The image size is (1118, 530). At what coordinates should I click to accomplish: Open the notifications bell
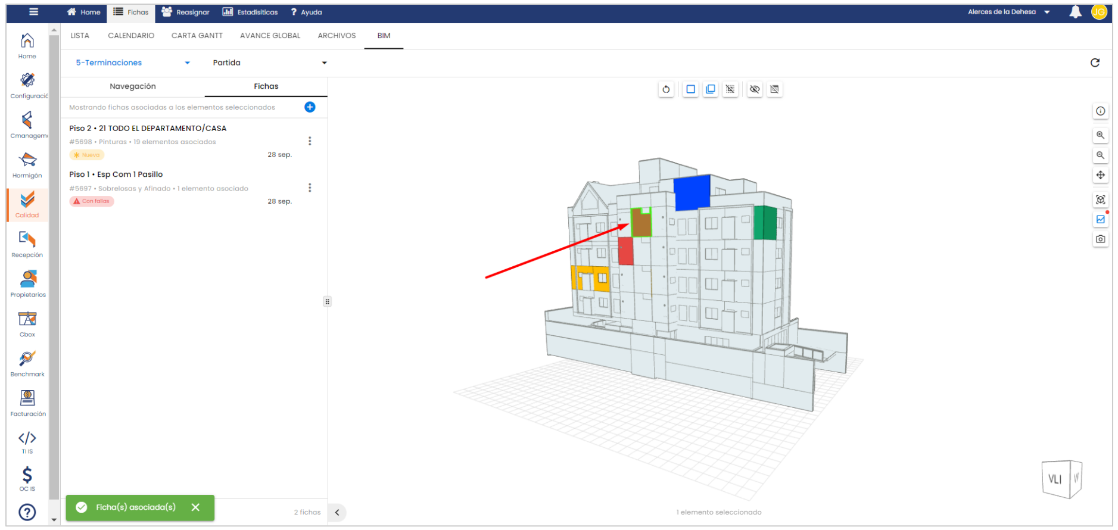point(1075,12)
